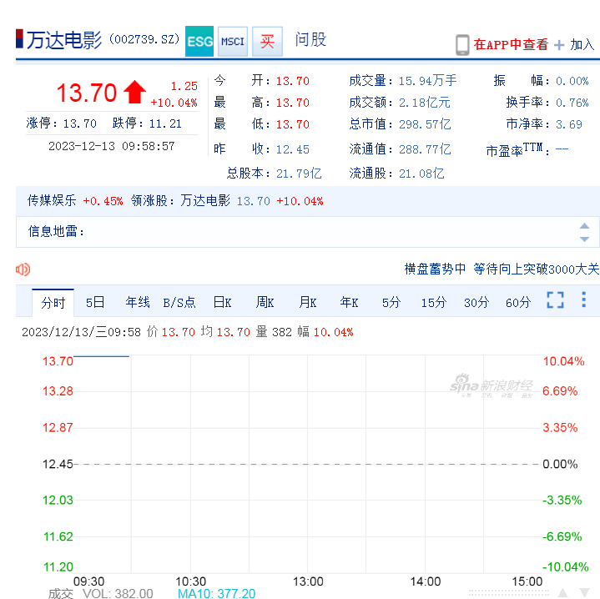Click the MSCI badge icon
This screenshot has width=600, height=599.
[233, 42]
